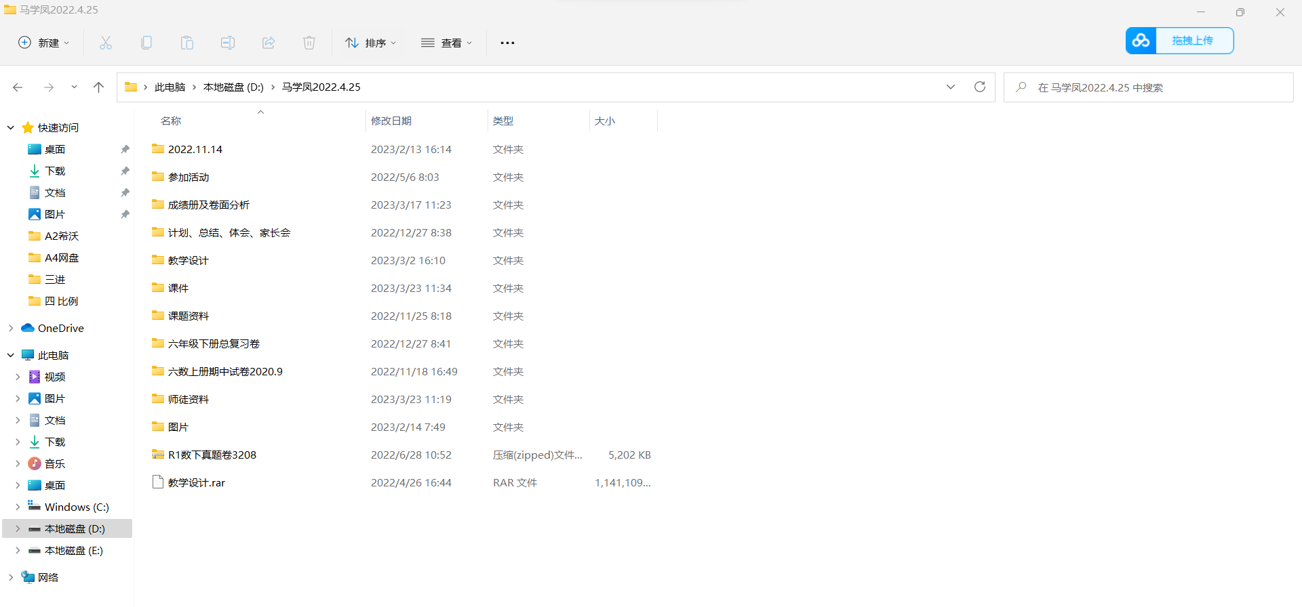Screen dimensions: 1302x607
Task: Open the 排序 (Sort) dropdown
Action: [370, 43]
